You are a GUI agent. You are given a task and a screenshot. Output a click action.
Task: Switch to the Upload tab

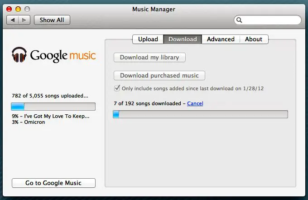pyautogui.click(x=148, y=39)
